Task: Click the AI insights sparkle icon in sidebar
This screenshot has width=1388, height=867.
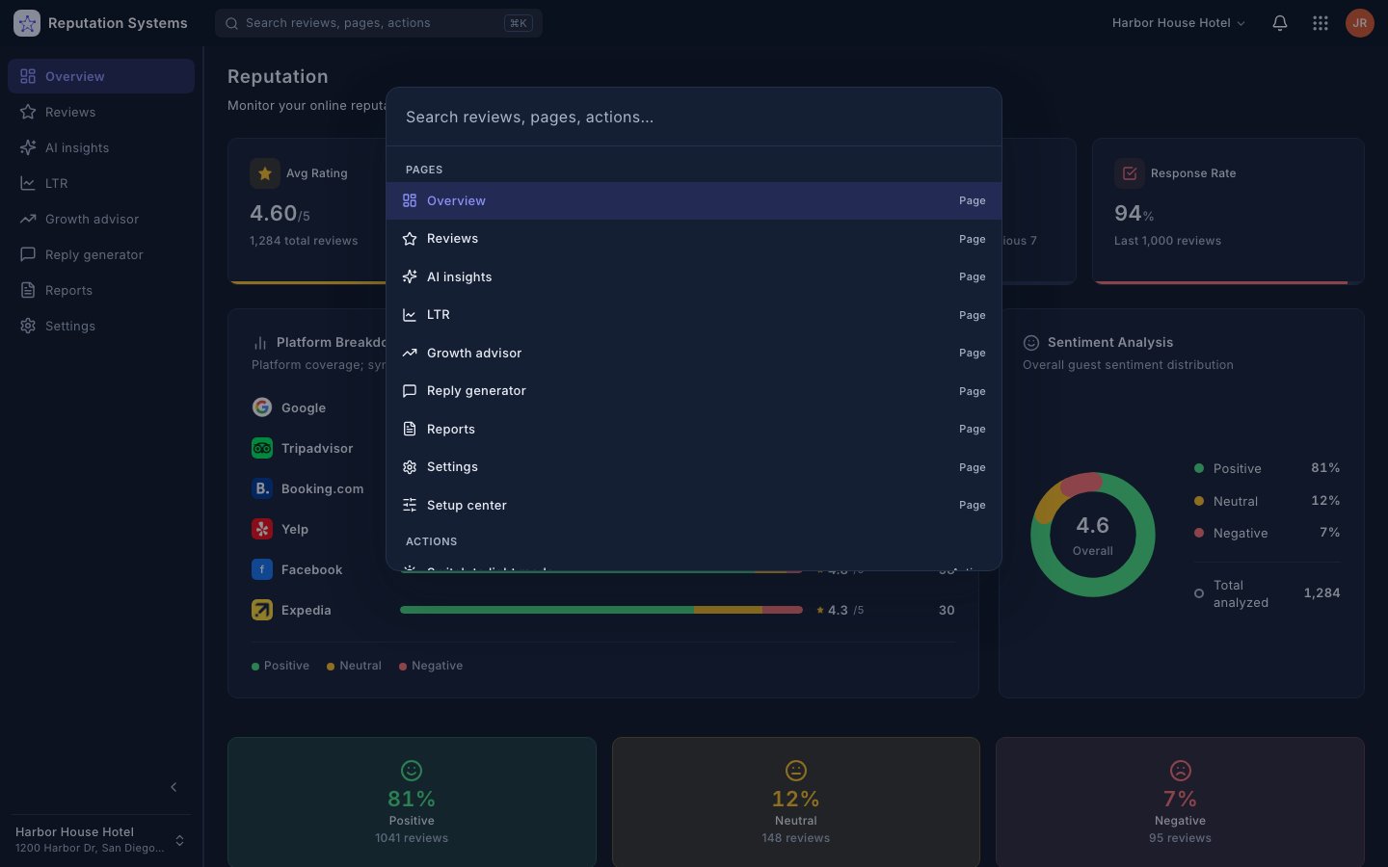Action: coord(28,147)
